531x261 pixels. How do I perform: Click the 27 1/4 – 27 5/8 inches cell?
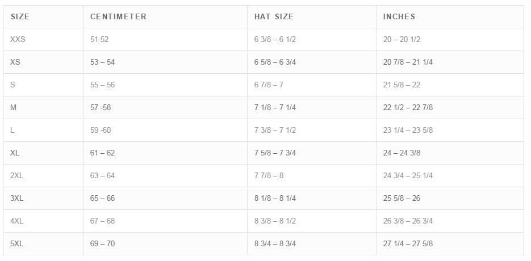[x=408, y=244]
